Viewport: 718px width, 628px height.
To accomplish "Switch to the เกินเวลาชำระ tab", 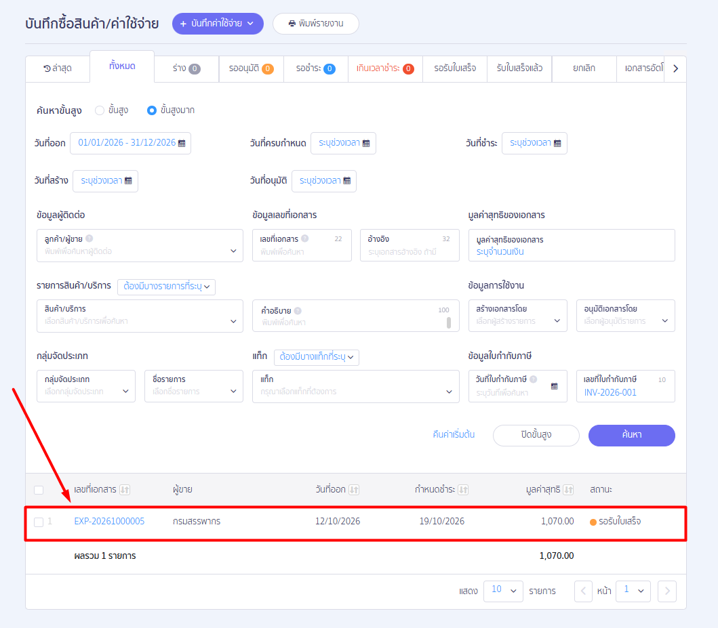I will click(386, 68).
